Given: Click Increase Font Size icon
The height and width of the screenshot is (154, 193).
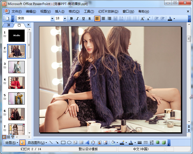Looking at the screenshot, I should coord(142,19).
